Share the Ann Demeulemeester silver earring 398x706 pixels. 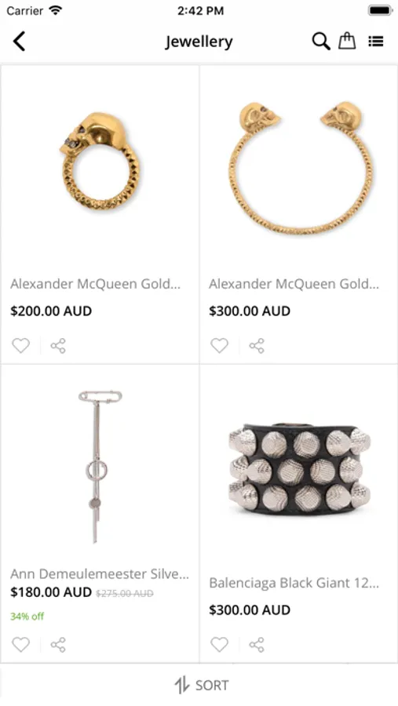(58, 645)
